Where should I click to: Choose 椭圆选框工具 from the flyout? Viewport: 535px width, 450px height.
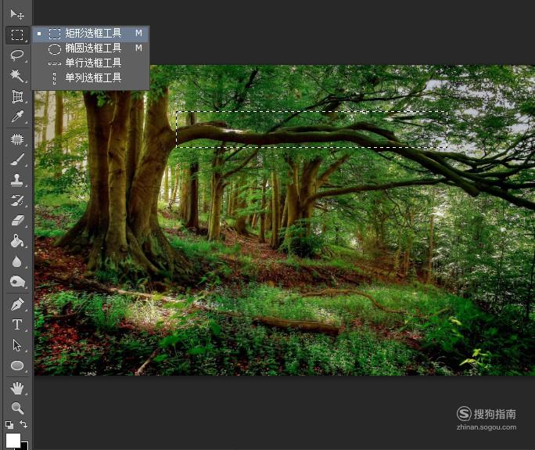click(91, 49)
